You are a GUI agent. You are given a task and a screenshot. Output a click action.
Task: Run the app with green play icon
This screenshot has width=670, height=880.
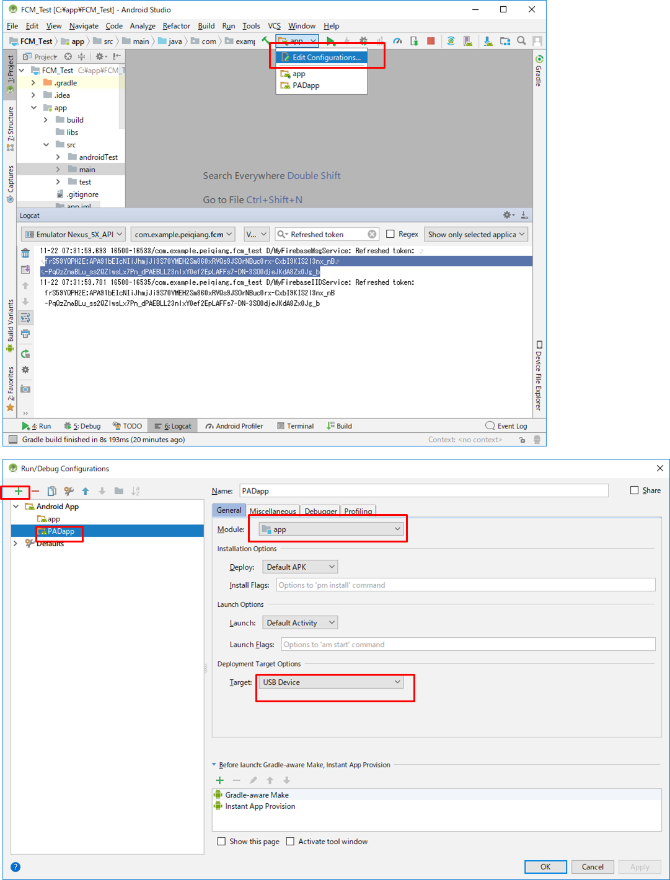[331, 41]
